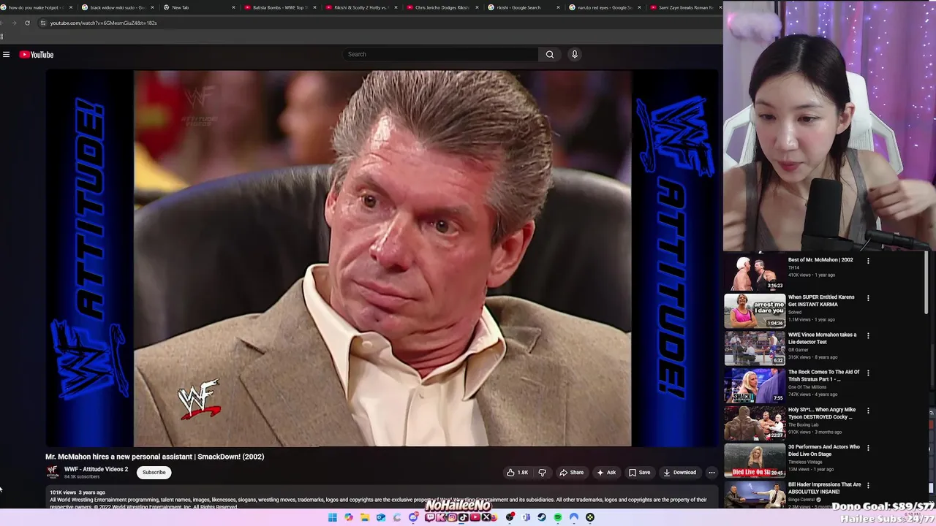Download the Mr. McMahon video
This screenshot has height=526, width=936.
tap(679, 473)
